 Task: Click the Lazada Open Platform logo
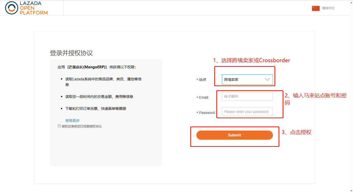pos(27,8)
